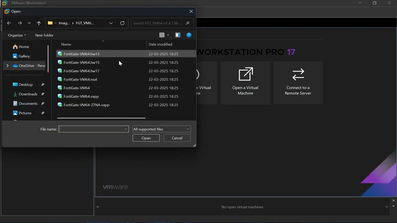Go back in the Open dialog
The height and width of the screenshot is (223, 397).
coord(9,23)
